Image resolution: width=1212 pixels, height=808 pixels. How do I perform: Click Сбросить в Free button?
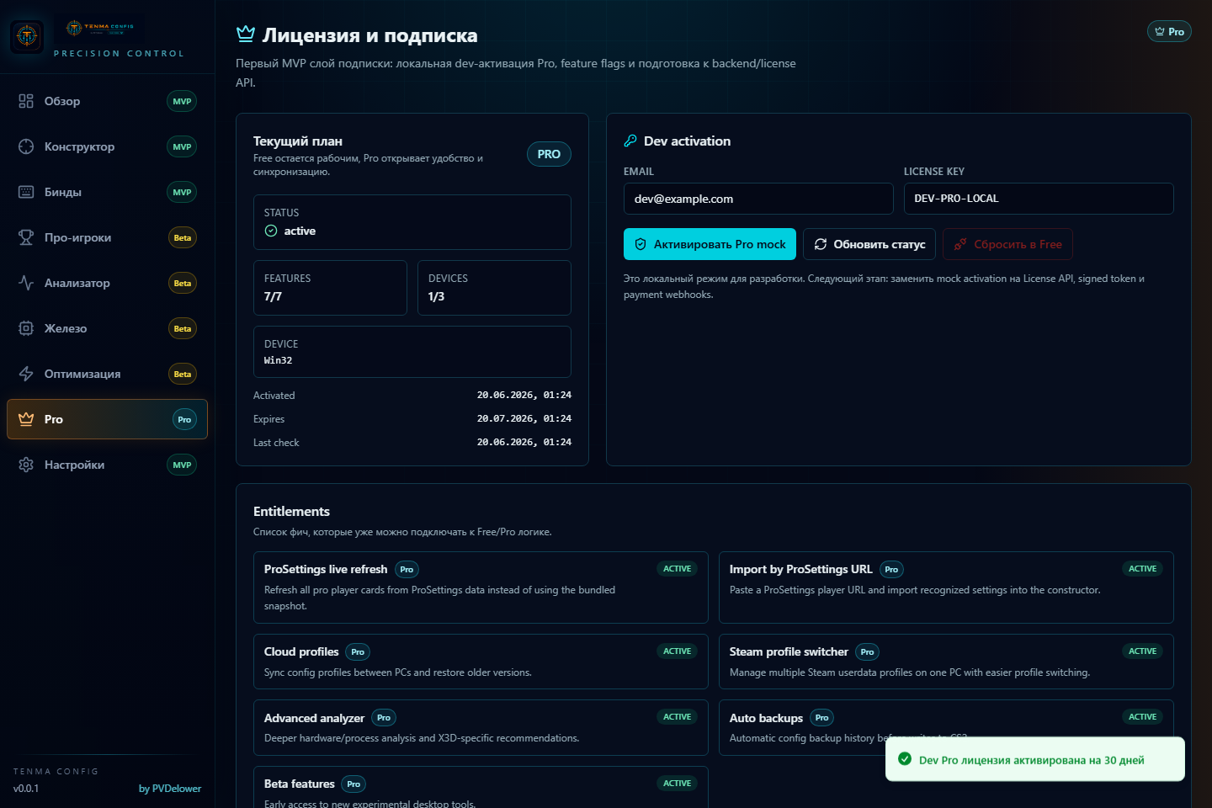pyautogui.click(x=1007, y=244)
